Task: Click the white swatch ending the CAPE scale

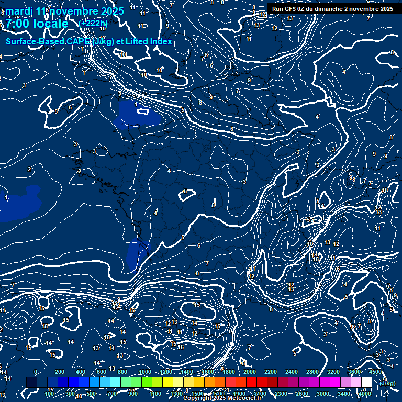Action: [x=366, y=382]
